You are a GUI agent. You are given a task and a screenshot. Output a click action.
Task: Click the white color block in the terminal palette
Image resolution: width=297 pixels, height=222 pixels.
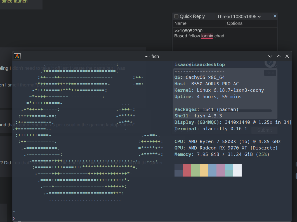(x=237, y=170)
